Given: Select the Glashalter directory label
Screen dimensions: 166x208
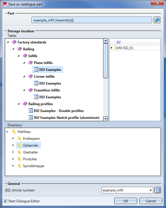Looking at the screenshot, I should tap(31, 152).
